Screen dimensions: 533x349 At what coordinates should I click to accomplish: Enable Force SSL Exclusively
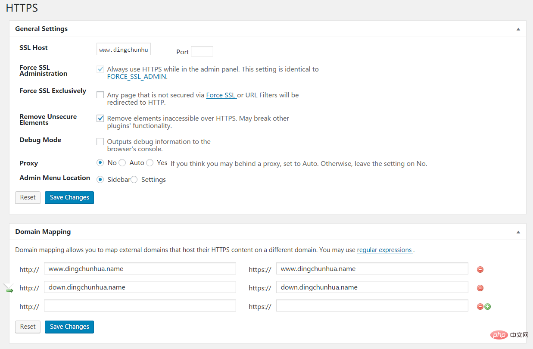coord(100,95)
